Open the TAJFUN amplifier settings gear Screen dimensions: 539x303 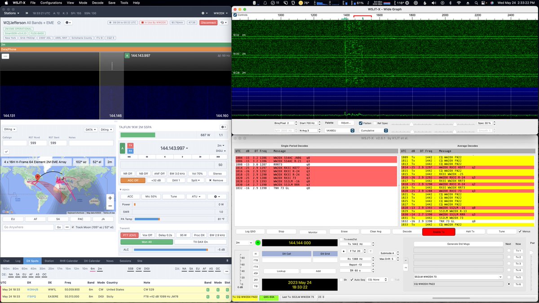click(223, 127)
